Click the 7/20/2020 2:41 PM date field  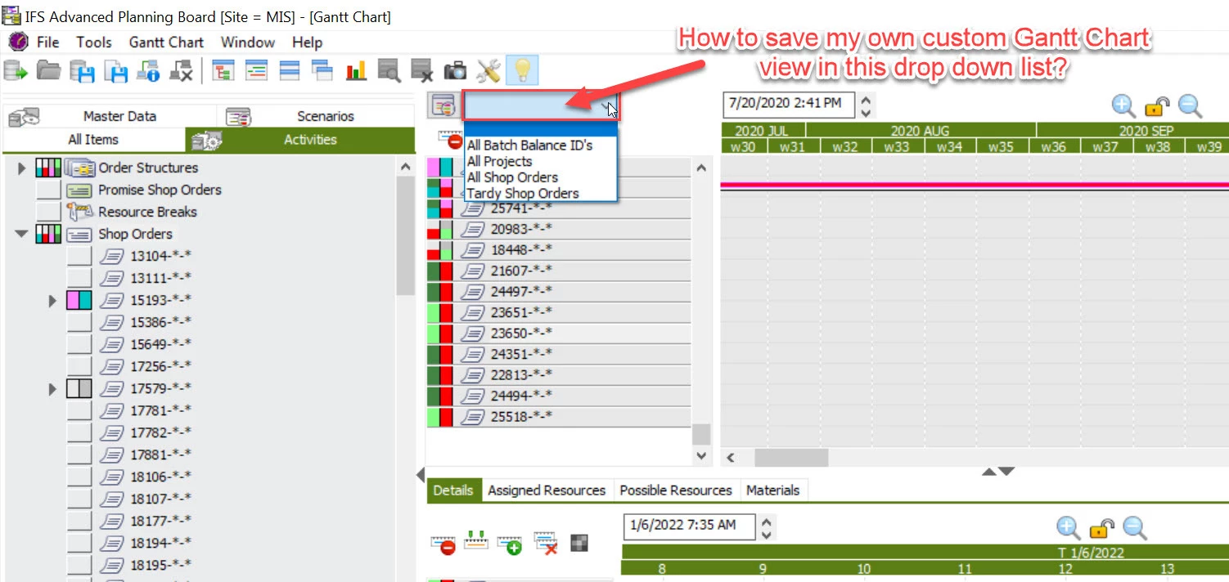[x=789, y=103]
